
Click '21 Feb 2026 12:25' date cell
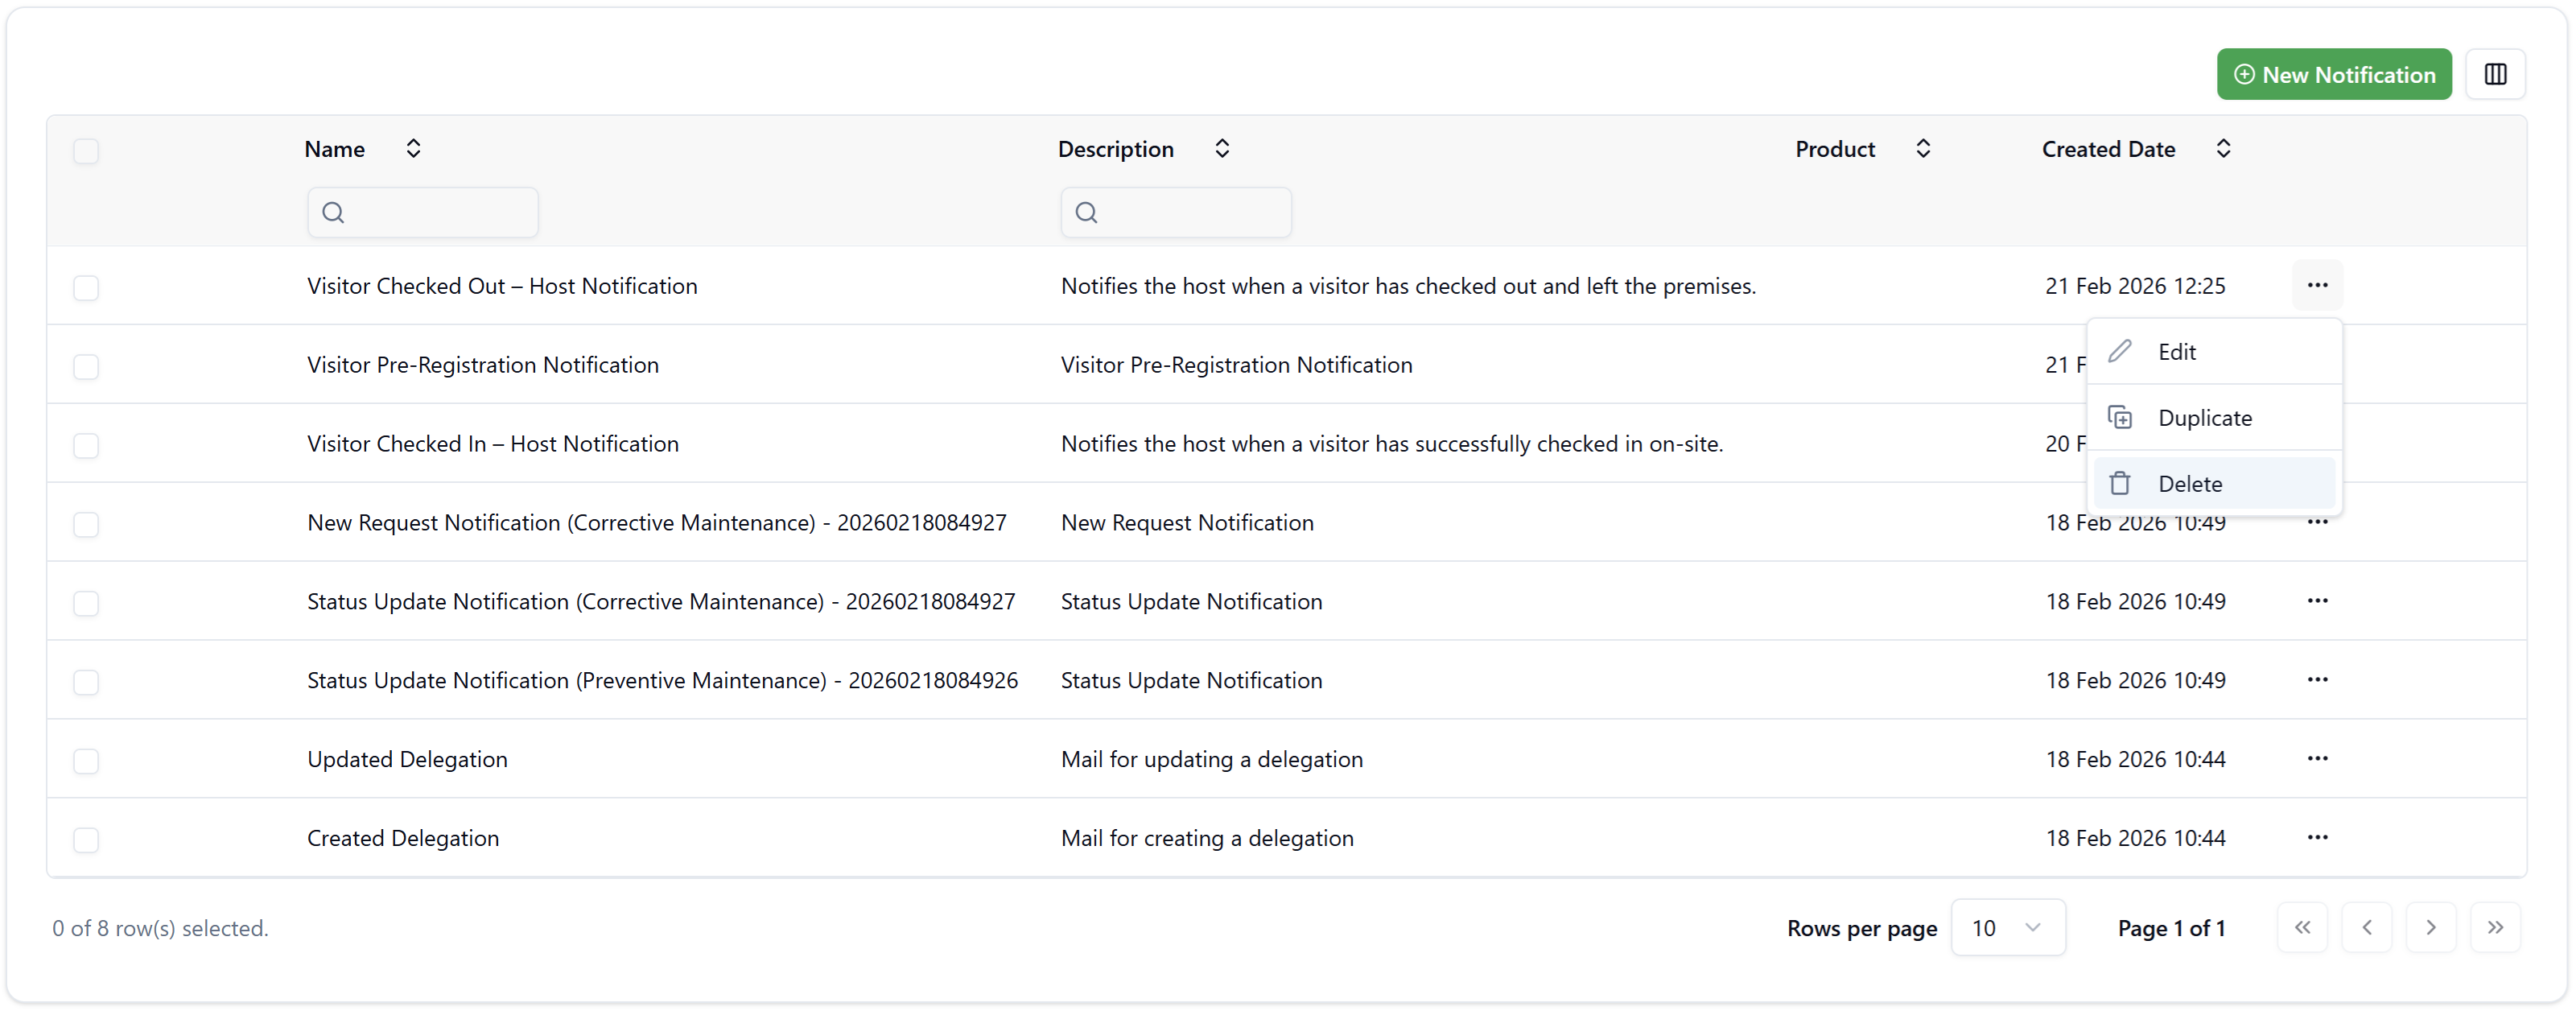coord(2135,286)
